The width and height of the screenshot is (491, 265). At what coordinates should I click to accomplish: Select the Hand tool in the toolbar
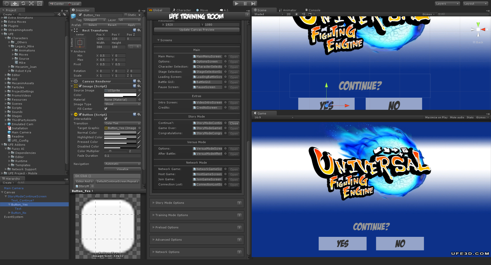(x=7, y=4)
